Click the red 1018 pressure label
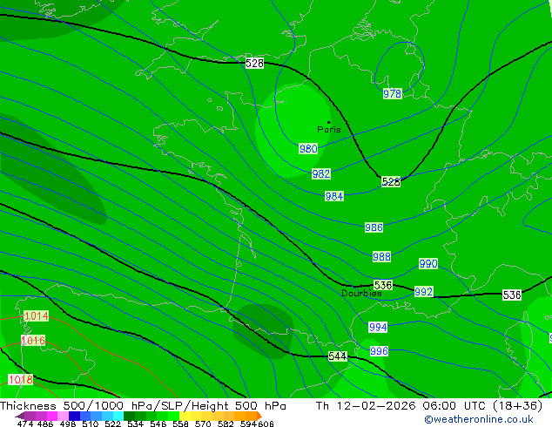 (x=20, y=379)
